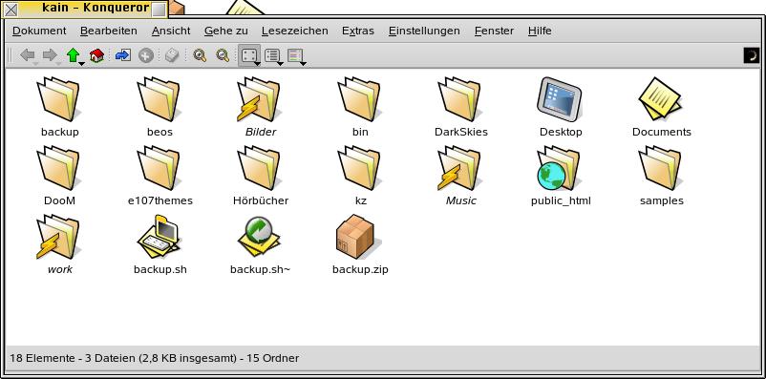This screenshot has width=766, height=379.
Task: Select the public_html folder with globe
Action: (x=561, y=177)
